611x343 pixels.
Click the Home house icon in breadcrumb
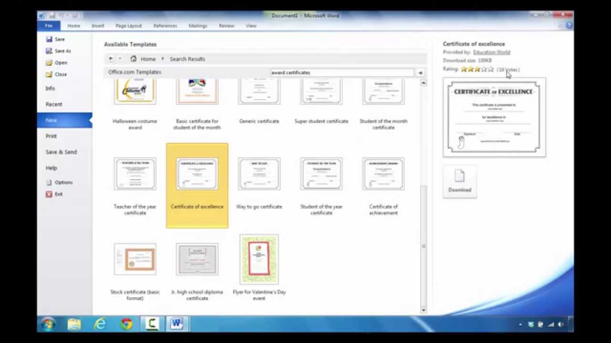tap(134, 59)
